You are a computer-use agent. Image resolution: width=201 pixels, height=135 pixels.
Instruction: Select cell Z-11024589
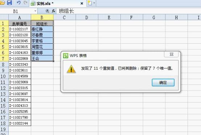[20, 76]
